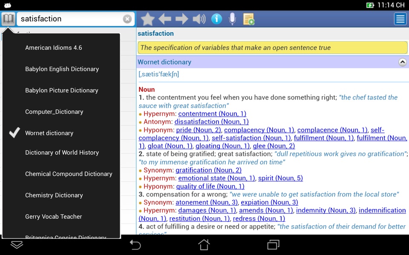Image resolution: width=409 pixels, height=255 pixels.
Task: Open the complacence (Noun, 1) link
Action: pos(332,130)
